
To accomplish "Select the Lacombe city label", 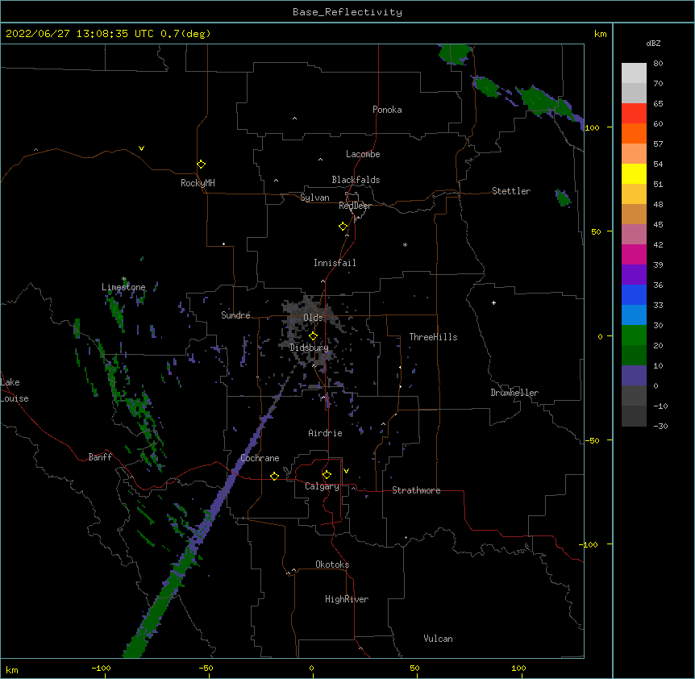I will tap(363, 154).
